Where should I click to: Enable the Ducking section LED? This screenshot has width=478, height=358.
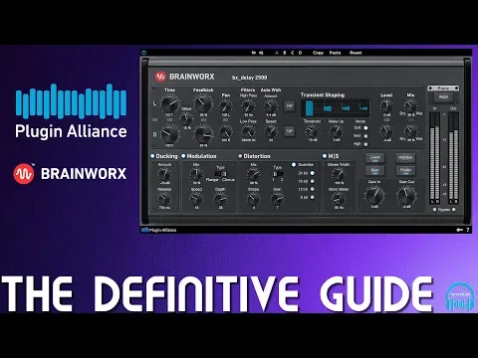pyautogui.click(x=152, y=156)
